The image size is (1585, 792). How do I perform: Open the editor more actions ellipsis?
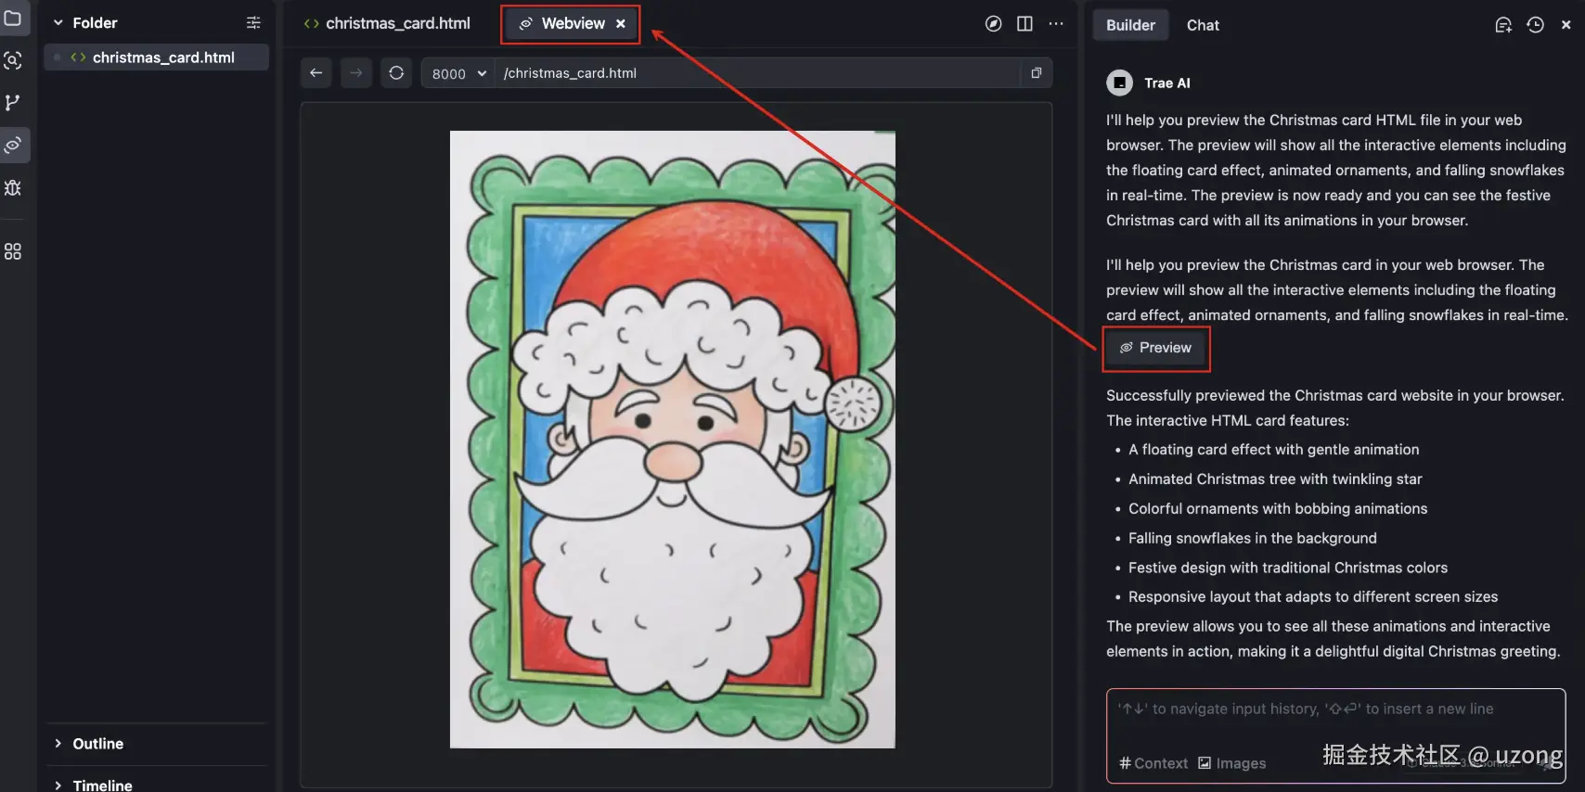click(x=1056, y=24)
